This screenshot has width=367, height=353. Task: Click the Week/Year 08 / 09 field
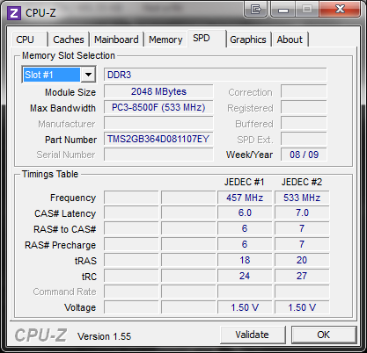304,155
